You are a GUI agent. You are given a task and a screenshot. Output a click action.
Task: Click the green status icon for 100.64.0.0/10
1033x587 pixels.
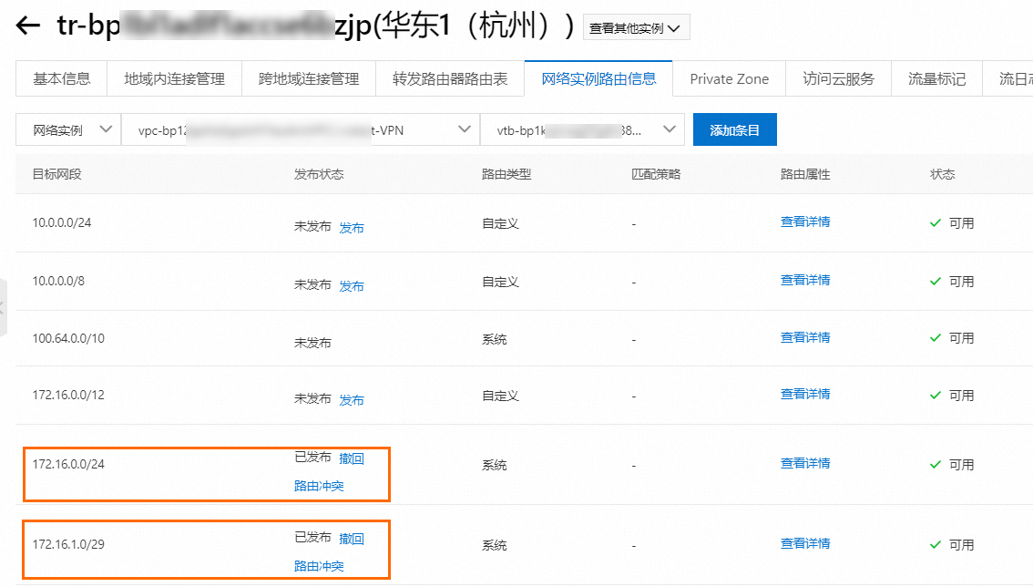click(x=935, y=338)
